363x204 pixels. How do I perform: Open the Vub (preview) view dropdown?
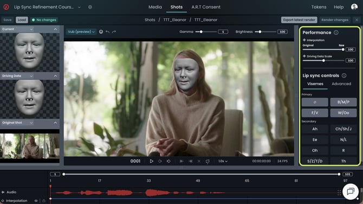81,32
